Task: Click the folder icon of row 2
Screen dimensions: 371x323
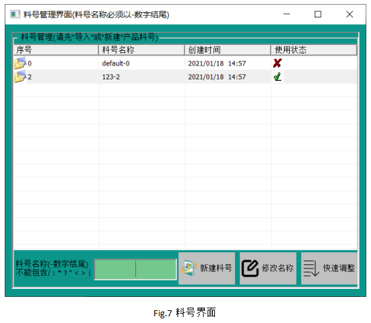Action: (x=20, y=76)
